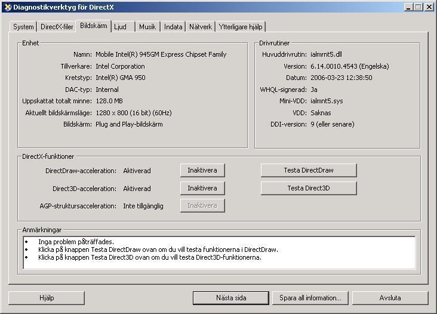
Task: Click the '2006-03-23 12:38:50' date value
Action: pos(341,78)
